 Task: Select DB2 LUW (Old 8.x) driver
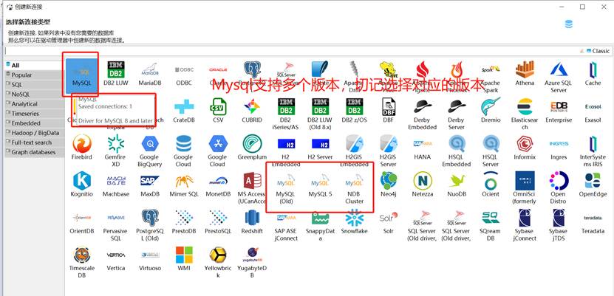tap(321, 114)
